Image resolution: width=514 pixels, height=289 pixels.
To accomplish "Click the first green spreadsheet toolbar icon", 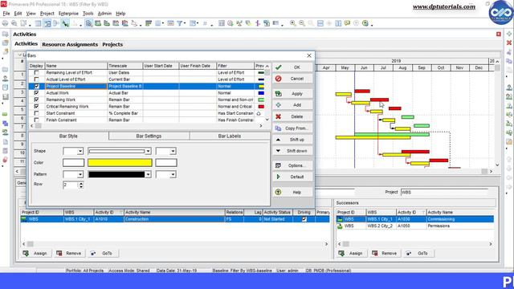I will 98,23.
